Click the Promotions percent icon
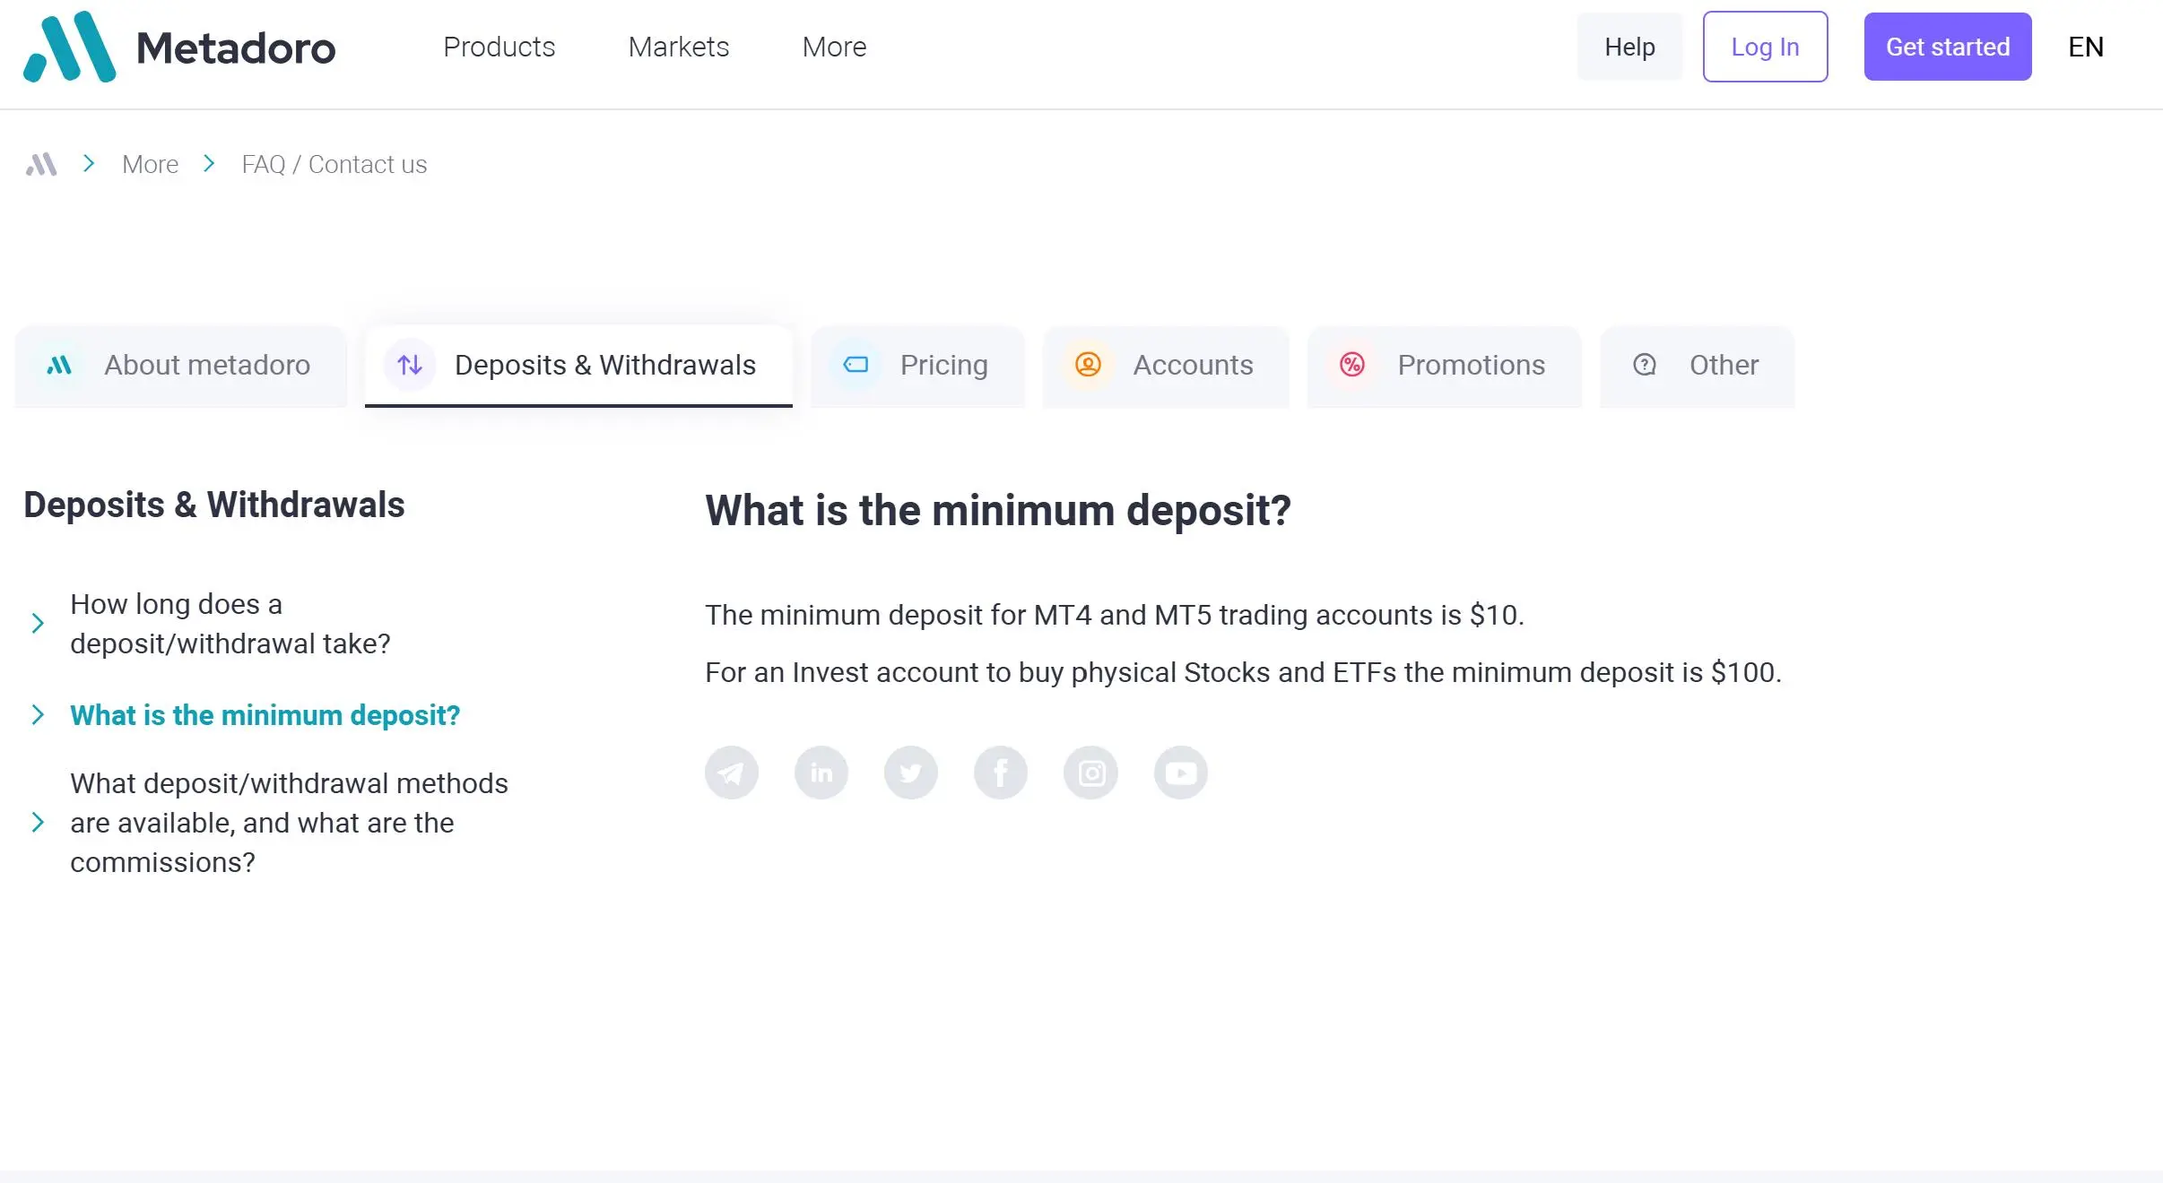 1352,365
